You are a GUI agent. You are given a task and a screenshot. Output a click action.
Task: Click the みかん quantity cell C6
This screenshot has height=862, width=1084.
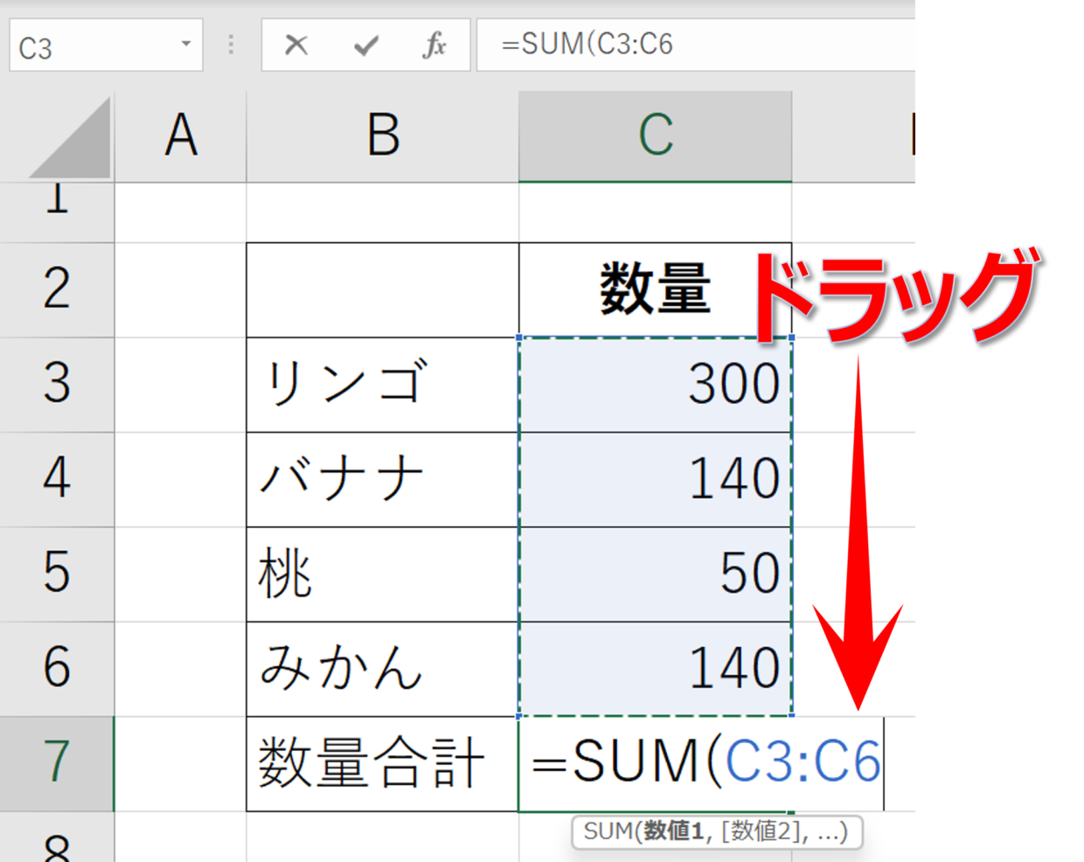[x=656, y=669]
